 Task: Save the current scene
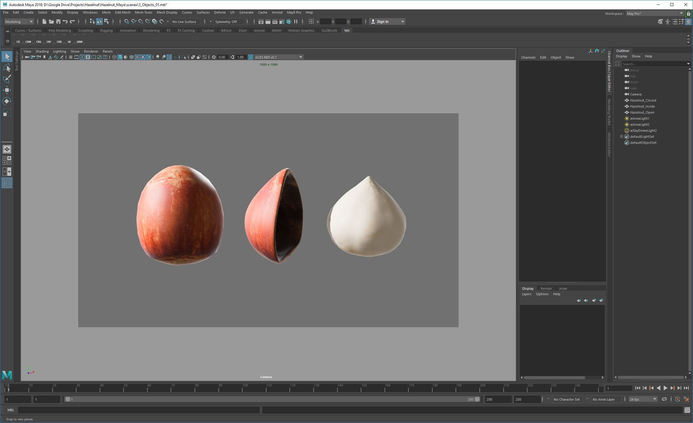[x=58, y=21]
